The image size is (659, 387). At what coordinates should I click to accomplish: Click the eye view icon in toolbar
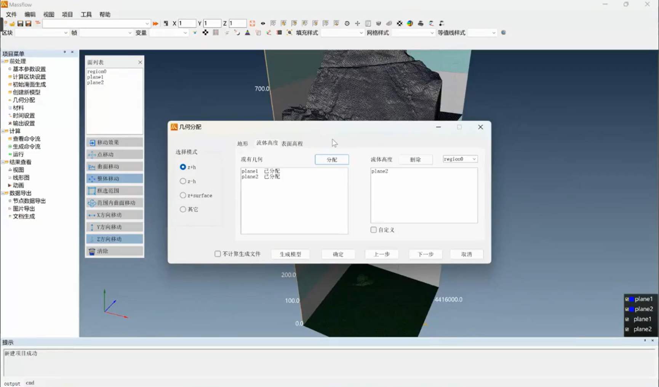[263, 24]
